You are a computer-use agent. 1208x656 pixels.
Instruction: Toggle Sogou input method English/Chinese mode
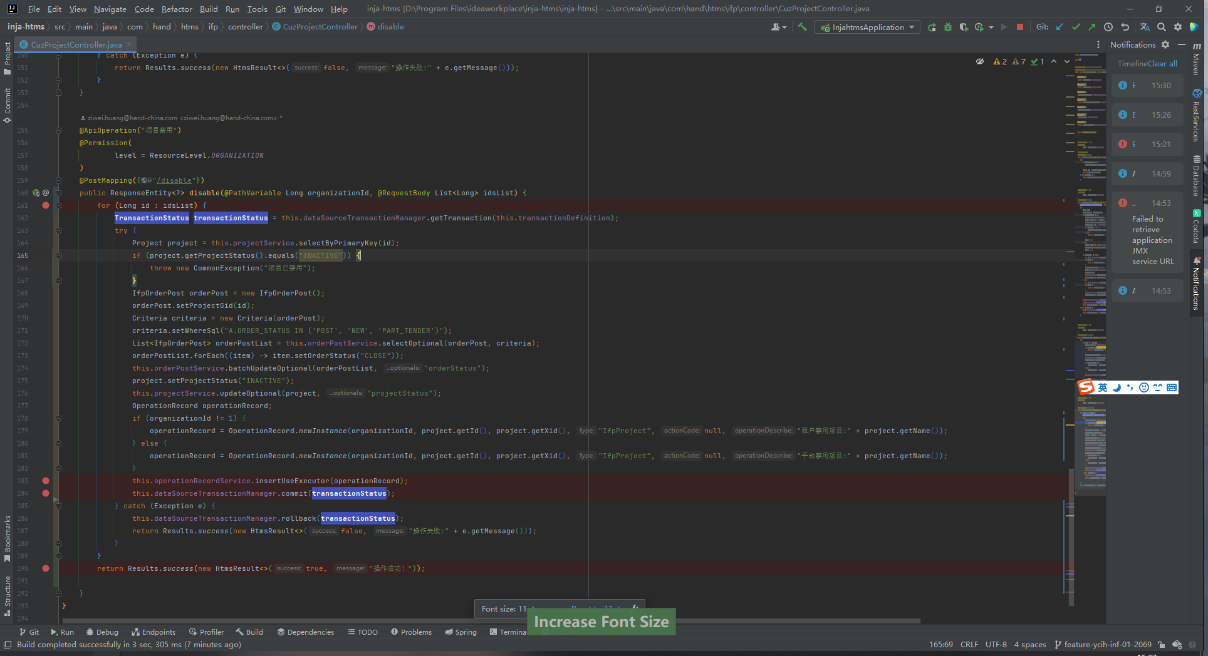1103,387
